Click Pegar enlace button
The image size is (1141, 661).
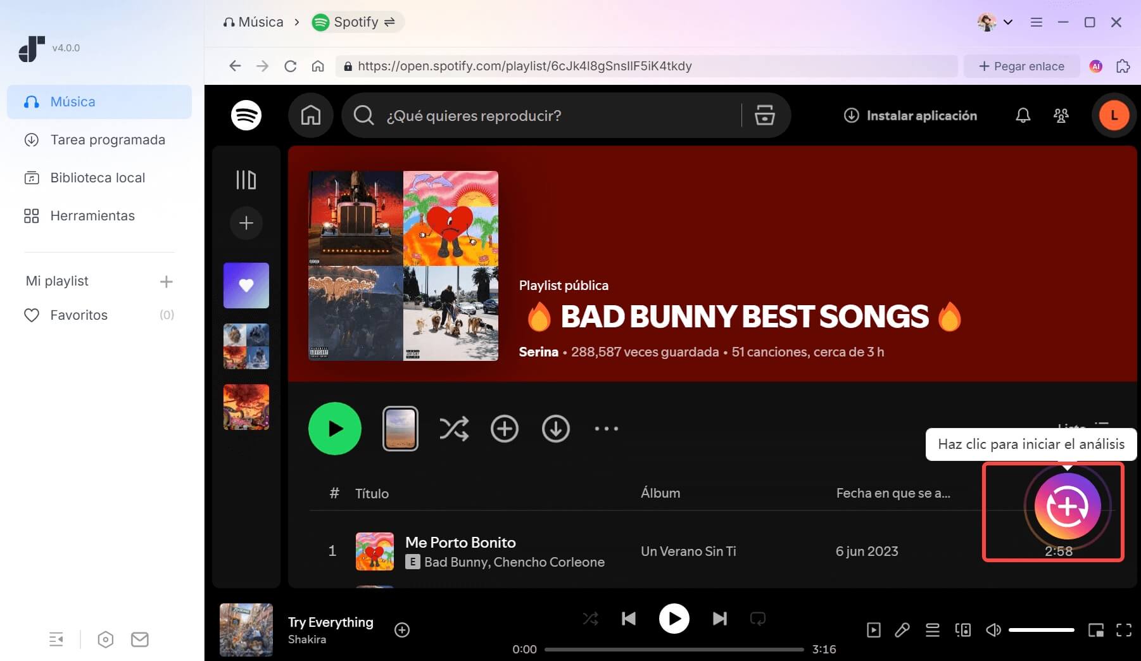pyautogui.click(x=1021, y=66)
